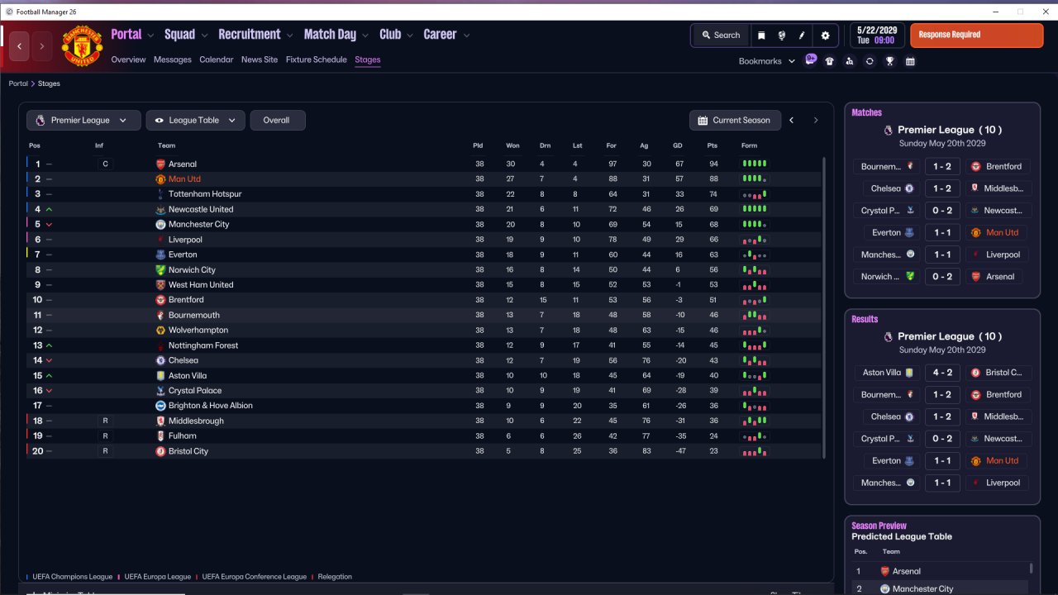Expand the Club menu chevron
1058x595 pixels.
click(410, 36)
